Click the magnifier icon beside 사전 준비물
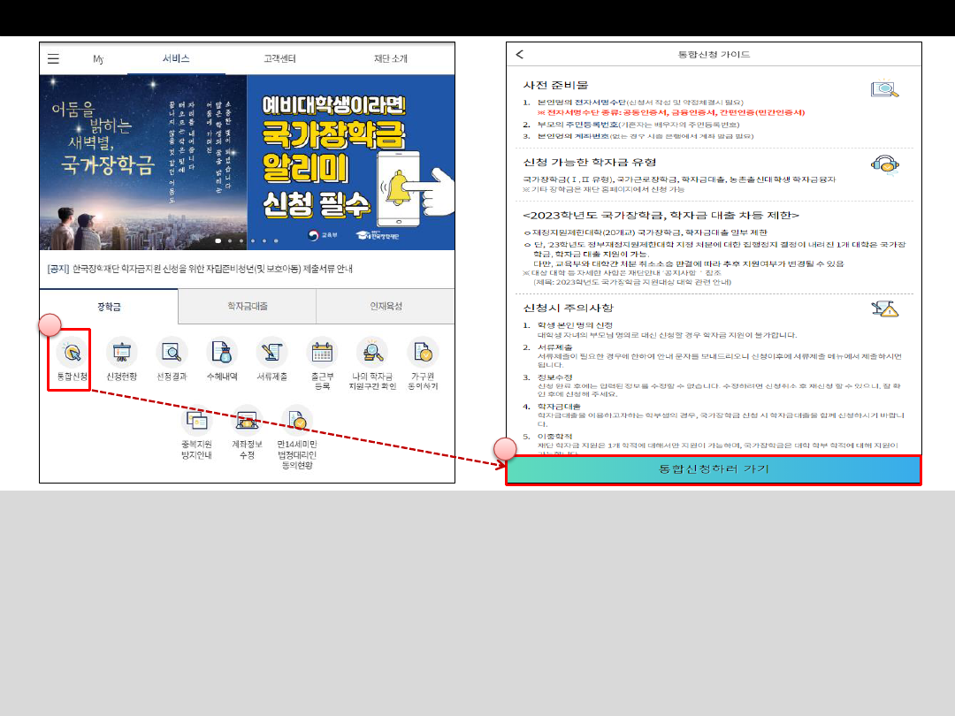Image resolution: width=955 pixels, height=716 pixels. pos(884,89)
